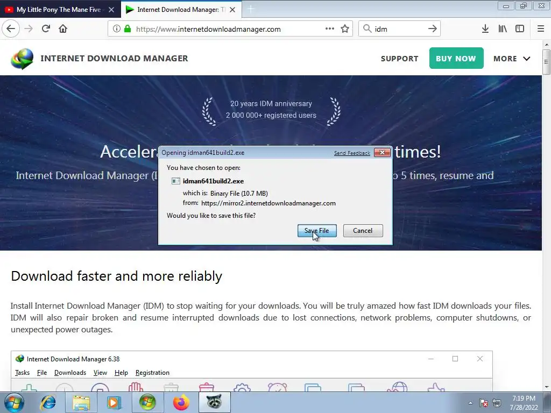This screenshot has height=413, width=551.
Task: Click the Download faster and more reliably heading
Action: click(x=116, y=276)
